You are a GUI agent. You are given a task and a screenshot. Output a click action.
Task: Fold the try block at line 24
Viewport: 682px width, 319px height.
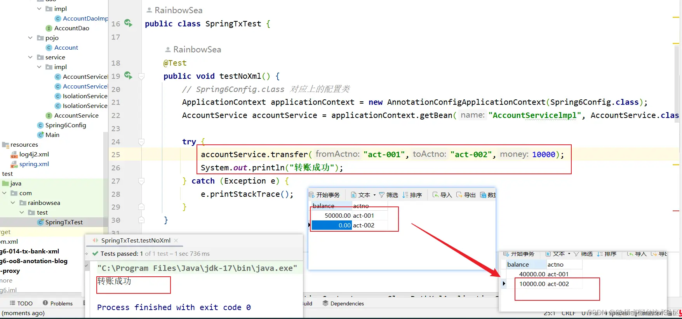(141, 142)
